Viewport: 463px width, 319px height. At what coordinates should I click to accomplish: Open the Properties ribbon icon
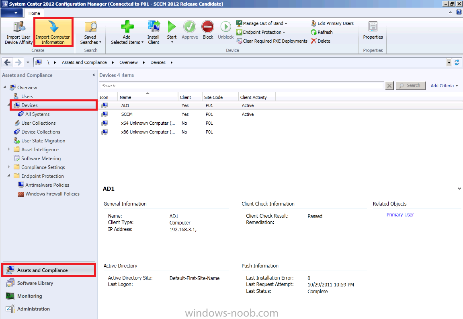[373, 27]
